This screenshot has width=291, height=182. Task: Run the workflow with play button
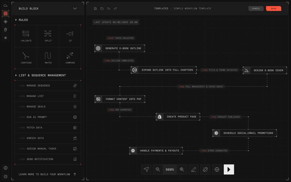(x=229, y=170)
